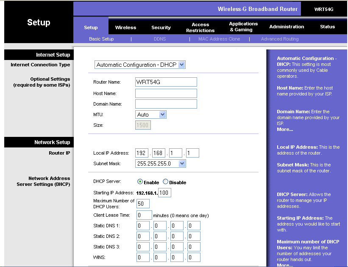Click the Router Name input field
This screenshot has height=267, width=348.
pyautogui.click(x=166, y=82)
